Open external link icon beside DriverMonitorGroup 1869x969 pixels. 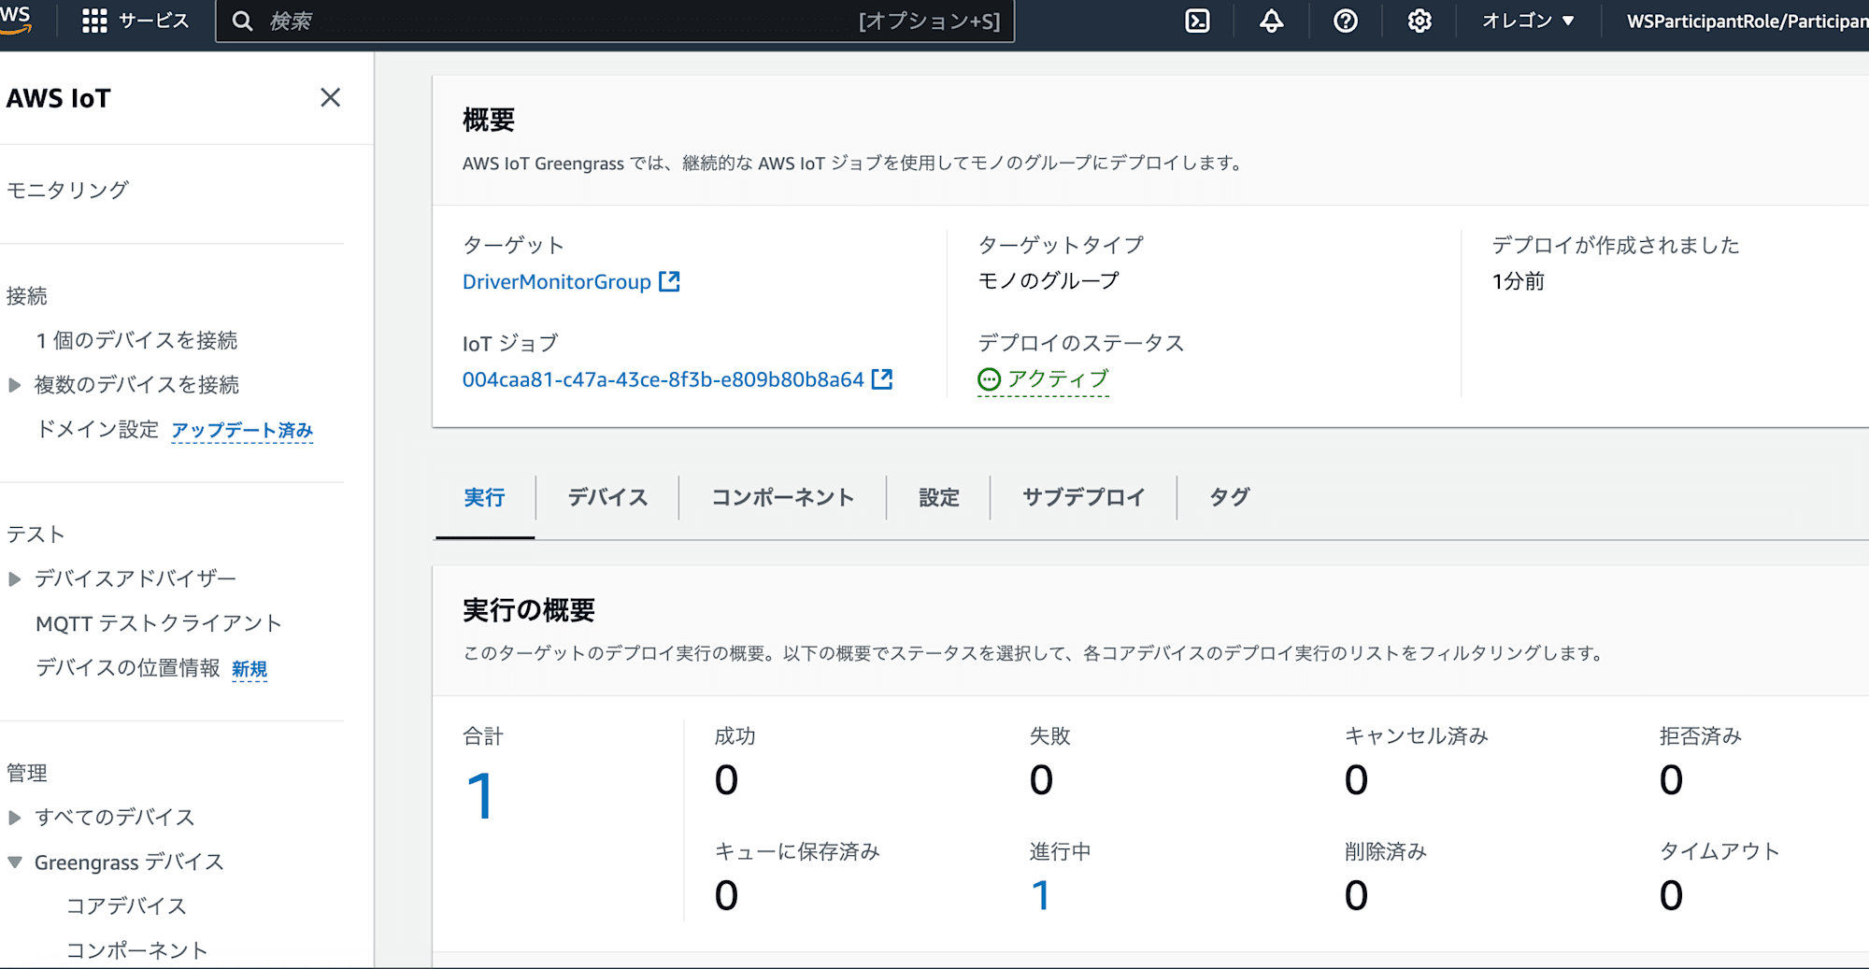coord(669,281)
